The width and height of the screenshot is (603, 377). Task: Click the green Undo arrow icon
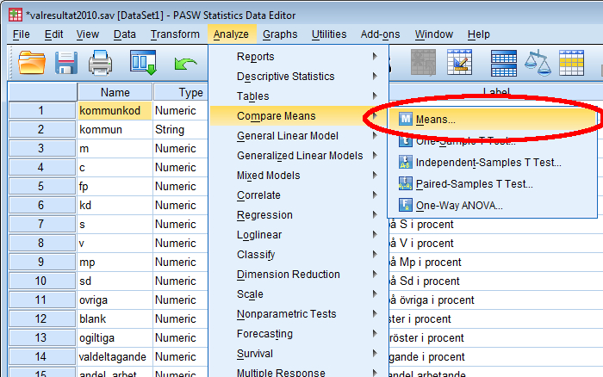pyautogui.click(x=184, y=63)
